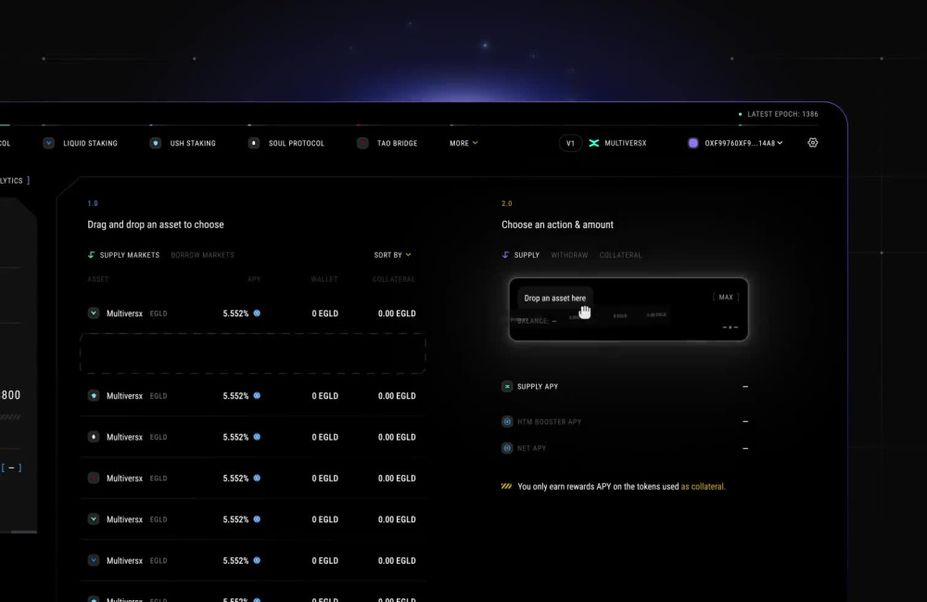Select the Supply action tab

(x=527, y=255)
